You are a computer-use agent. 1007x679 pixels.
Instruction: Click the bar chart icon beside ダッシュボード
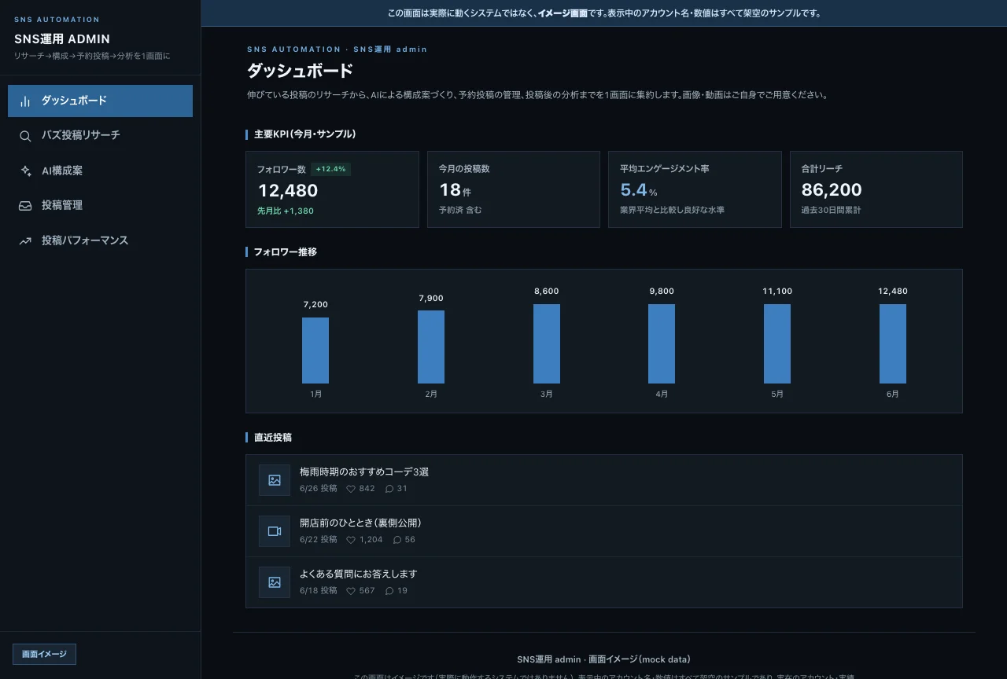click(25, 101)
